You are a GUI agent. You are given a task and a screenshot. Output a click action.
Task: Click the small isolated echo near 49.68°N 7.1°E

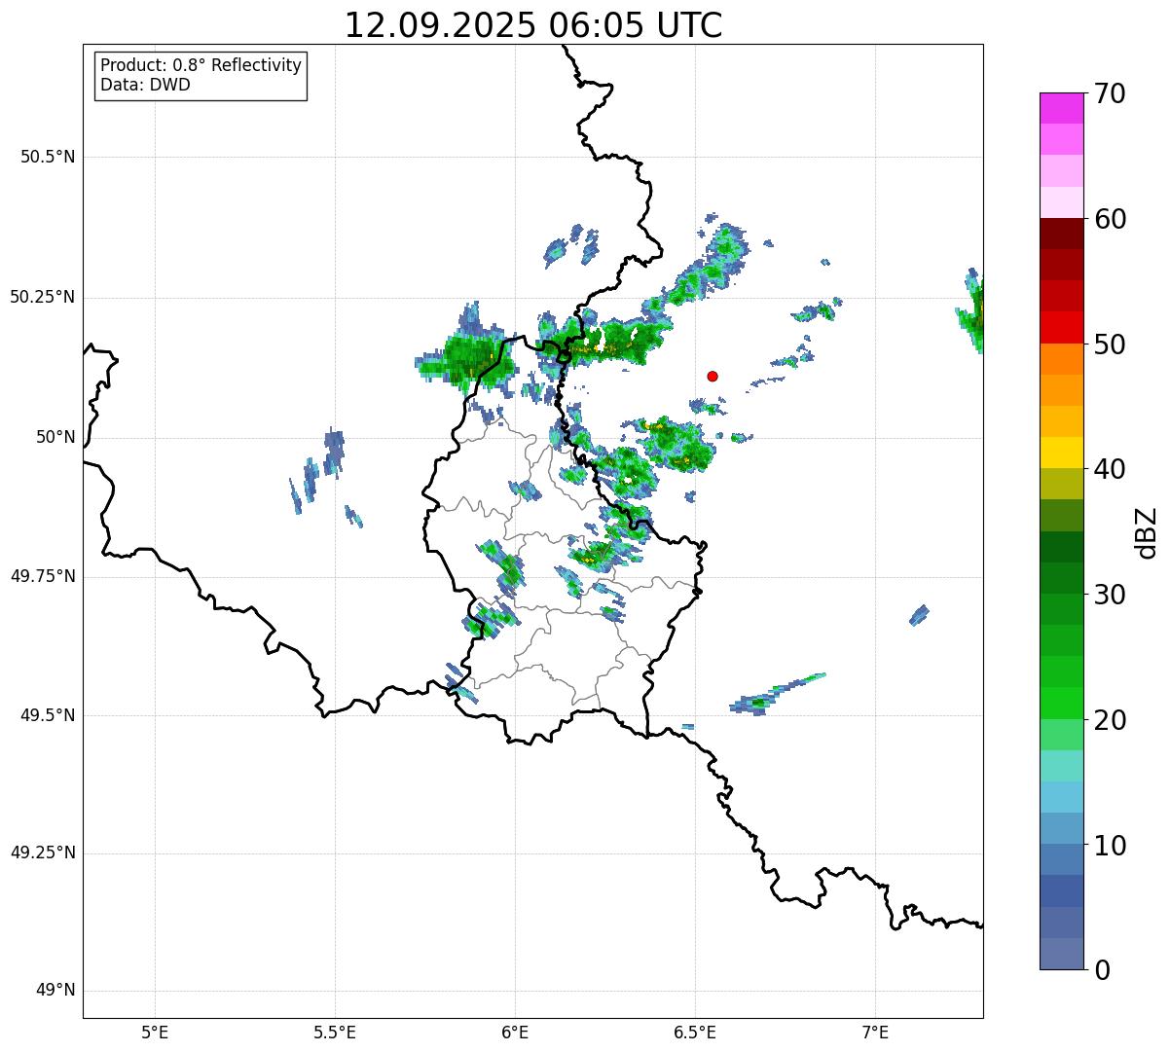click(x=919, y=615)
